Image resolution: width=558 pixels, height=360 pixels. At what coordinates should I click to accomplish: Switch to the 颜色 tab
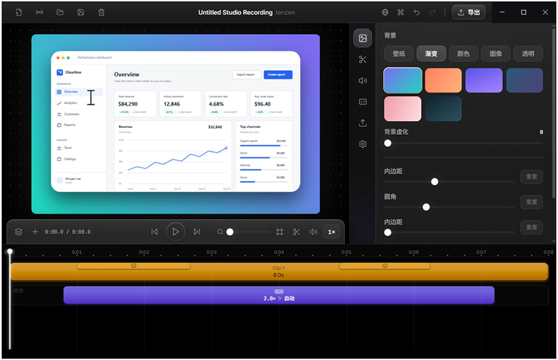463,53
